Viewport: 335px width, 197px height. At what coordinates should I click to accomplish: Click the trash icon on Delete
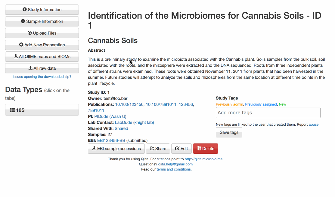click(x=199, y=149)
